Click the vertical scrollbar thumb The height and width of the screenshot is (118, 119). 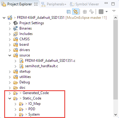[115, 59]
